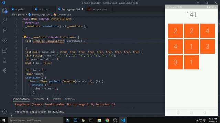Click the 'Search the web and Windows' box

(x=35, y=120)
